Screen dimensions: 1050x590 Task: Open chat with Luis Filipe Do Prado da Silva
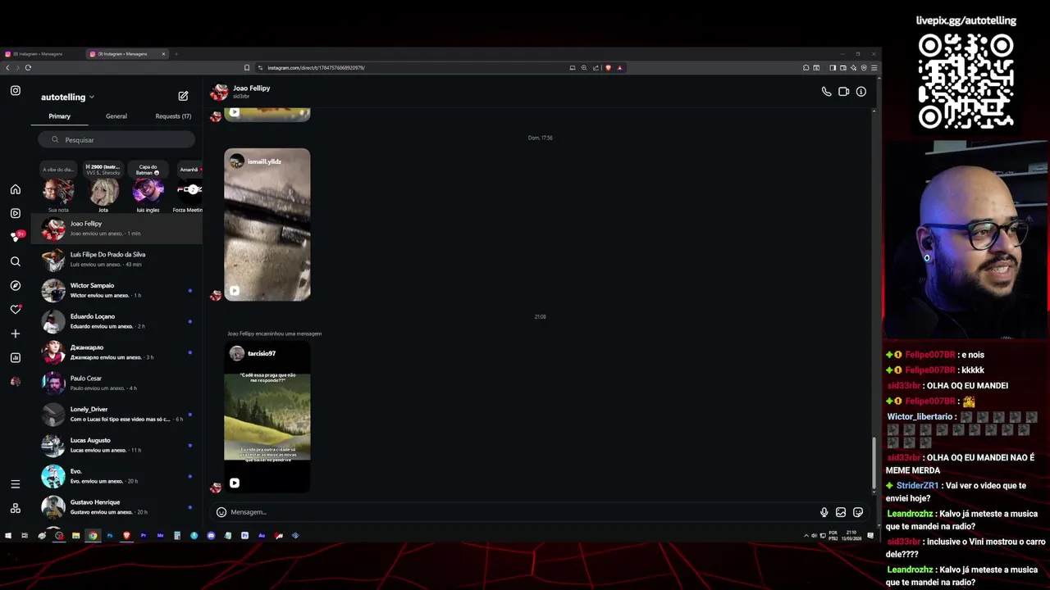click(116, 260)
